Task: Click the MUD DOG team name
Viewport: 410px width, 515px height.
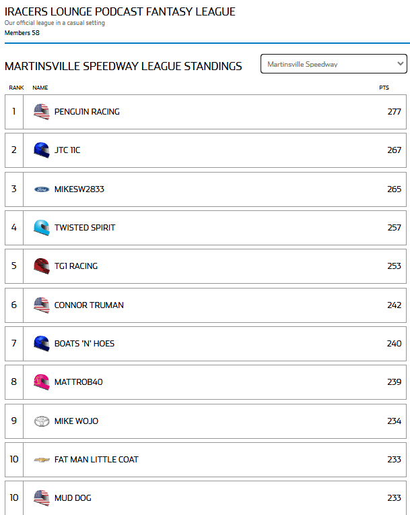Action: point(73,498)
